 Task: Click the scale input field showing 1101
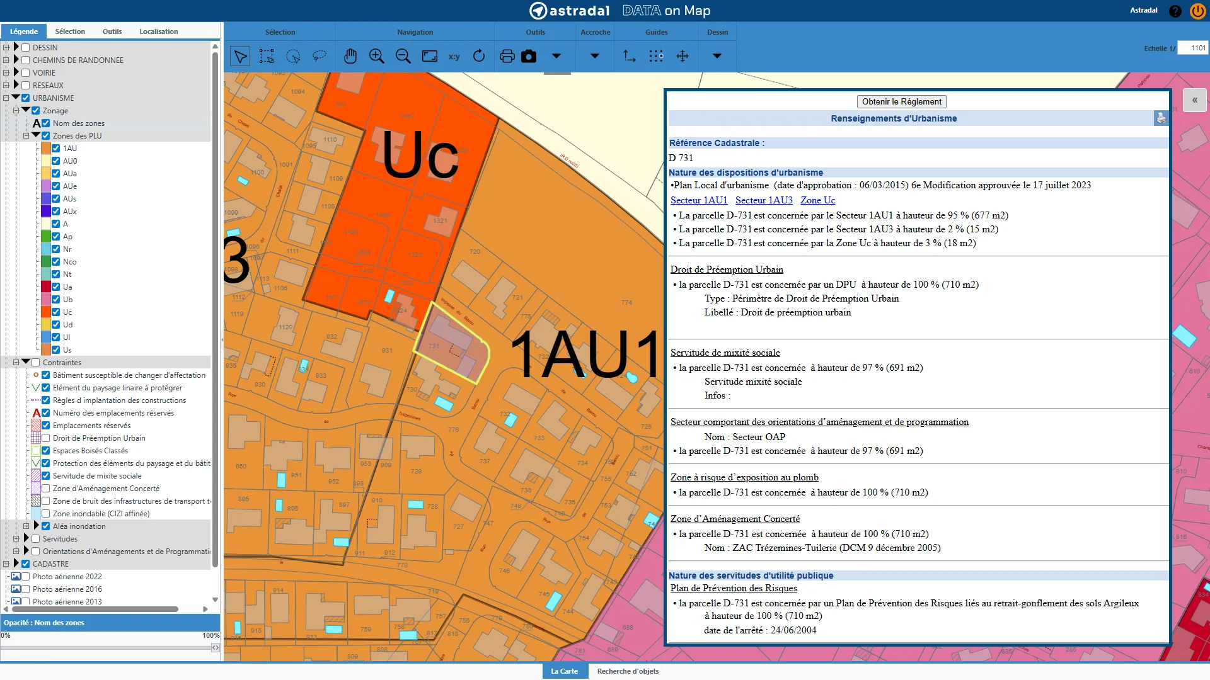[1195, 48]
